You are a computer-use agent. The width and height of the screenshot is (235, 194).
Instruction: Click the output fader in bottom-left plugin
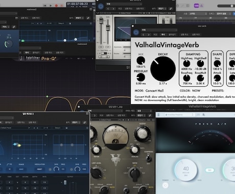tap(65, 183)
